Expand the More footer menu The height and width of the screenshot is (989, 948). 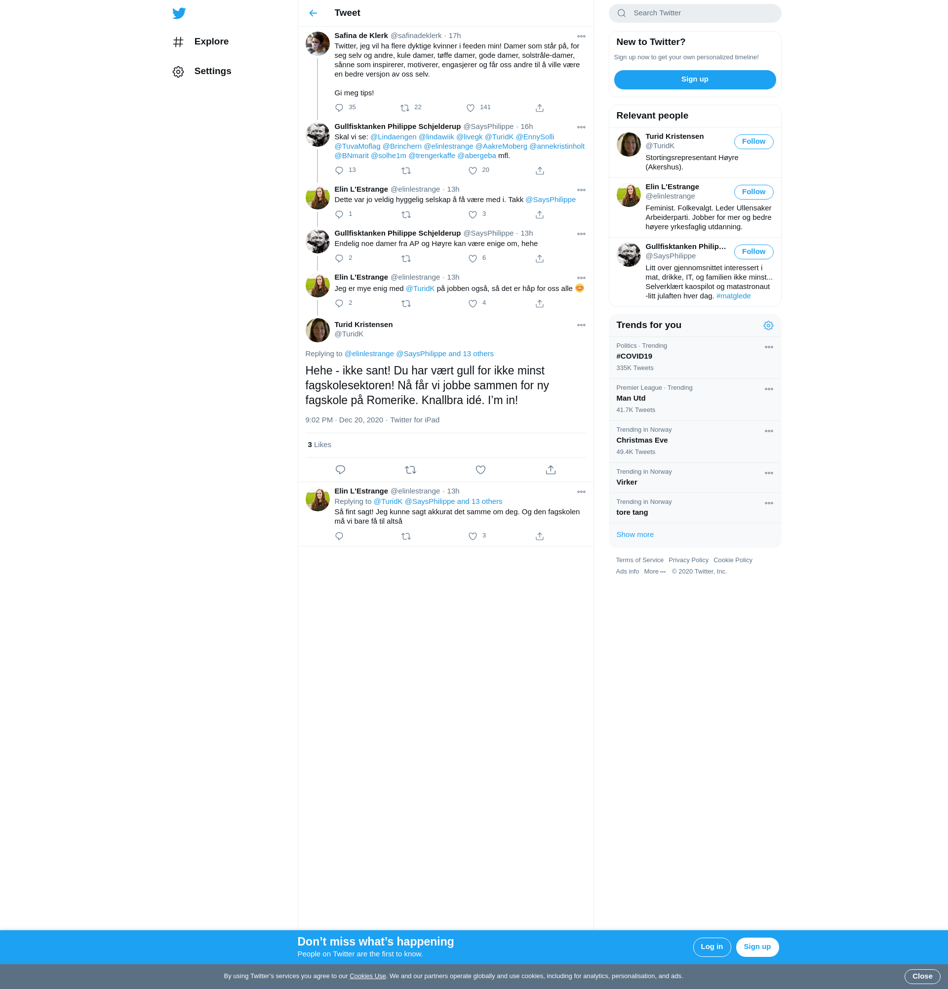pos(655,572)
